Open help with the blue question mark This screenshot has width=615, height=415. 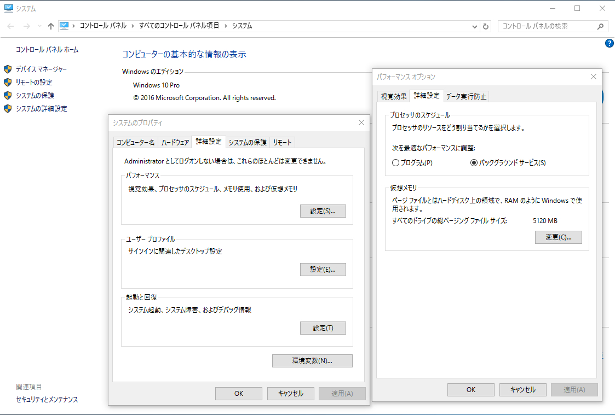[609, 43]
